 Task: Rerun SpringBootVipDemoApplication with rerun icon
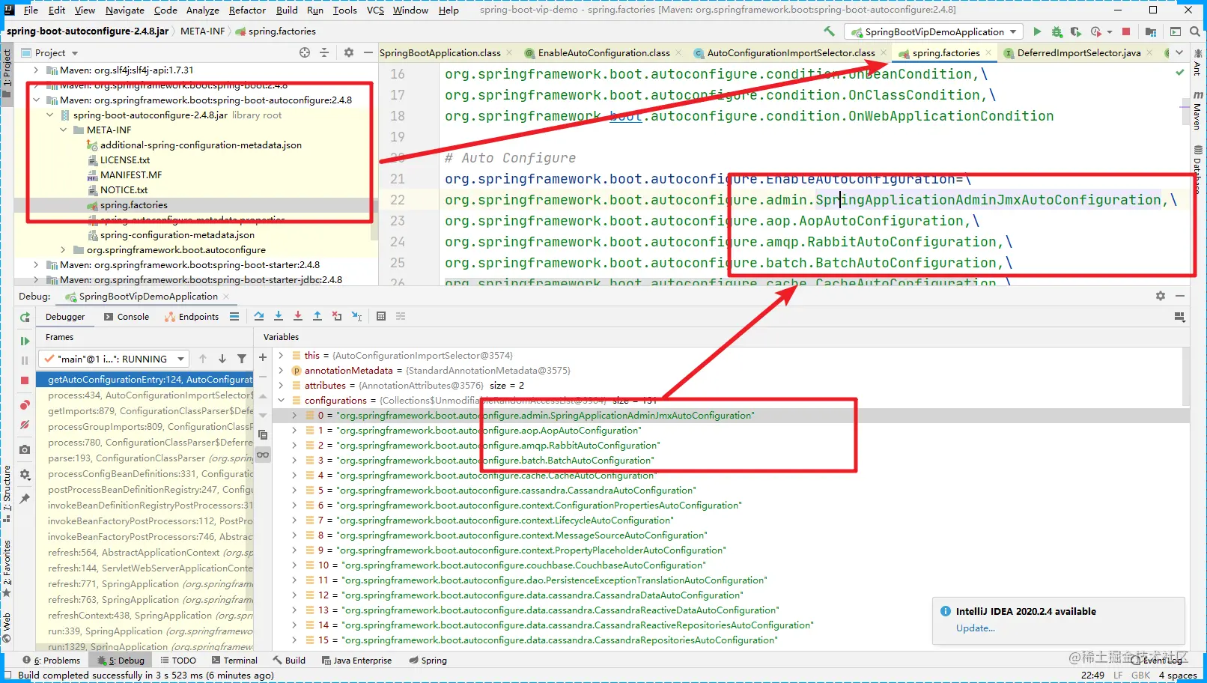25,318
